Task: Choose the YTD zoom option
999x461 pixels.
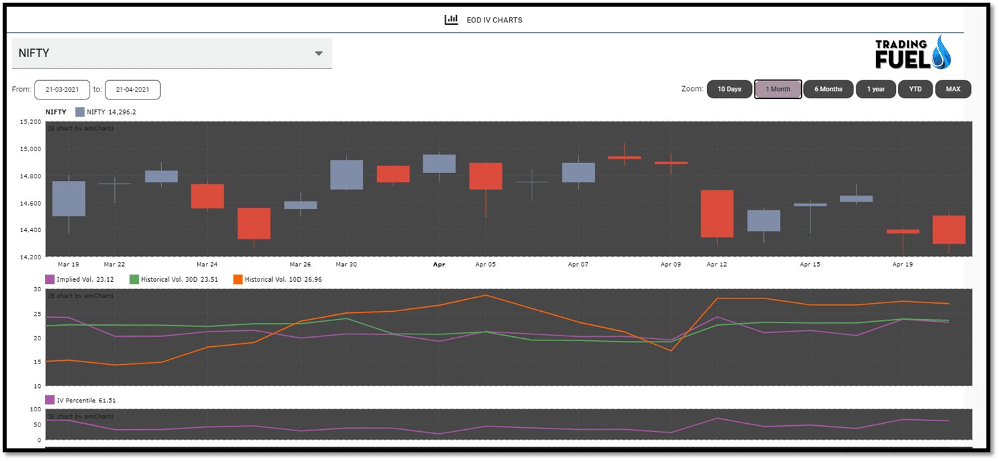Action: coord(915,89)
